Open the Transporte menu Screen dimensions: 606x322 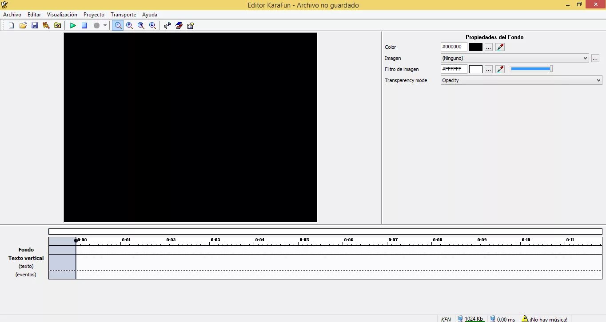123,15
